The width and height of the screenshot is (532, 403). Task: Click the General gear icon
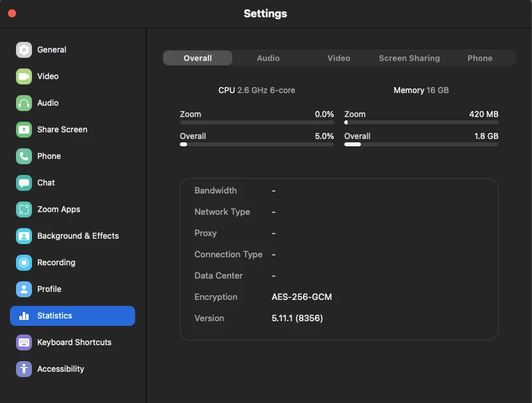[x=24, y=50]
